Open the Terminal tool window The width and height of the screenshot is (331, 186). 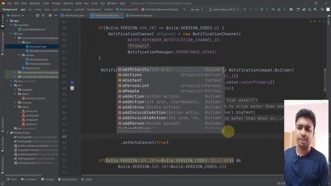(48, 179)
